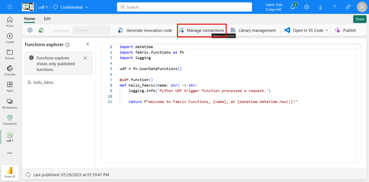Open notifications bell icon
The width and height of the screenshot is (369, 182).
point(293,7)
